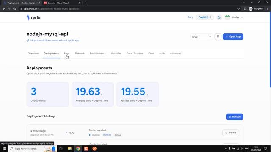Click the 3 Deployments stat card
Screen dimensions: 271x152
click(x=48, y=95)
